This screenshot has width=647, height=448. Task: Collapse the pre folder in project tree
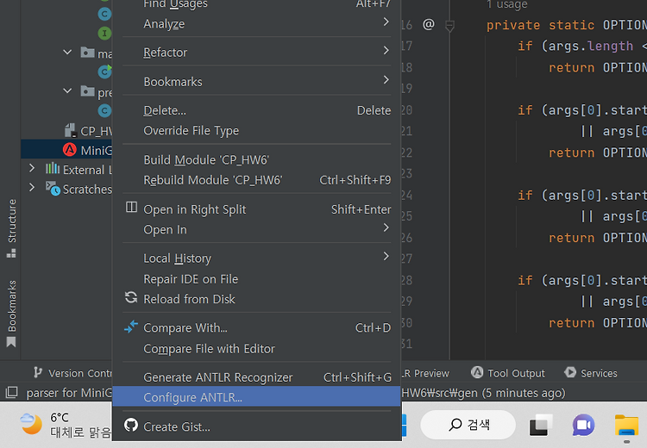tap(67, 90)
